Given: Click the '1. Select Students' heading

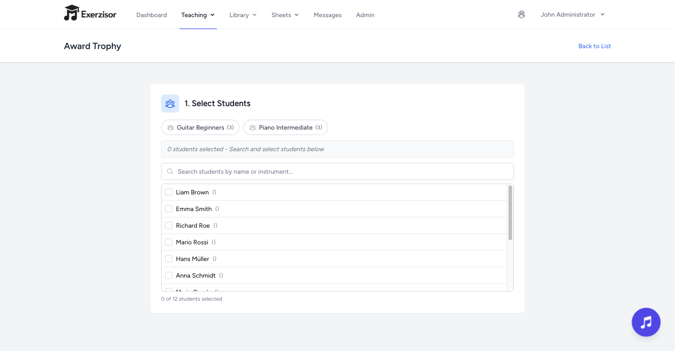Looking at the screenshot, I should tap(217, 103).
